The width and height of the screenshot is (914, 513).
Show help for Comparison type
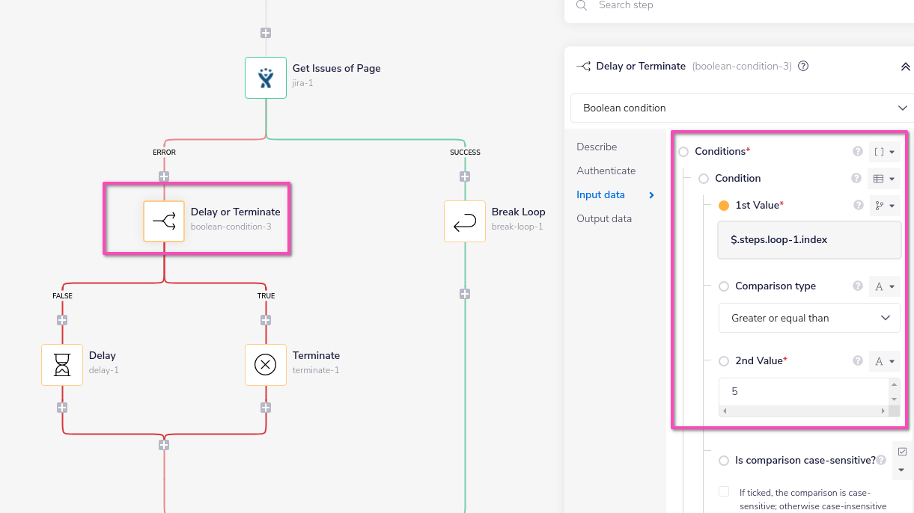(x=858, y=286)
